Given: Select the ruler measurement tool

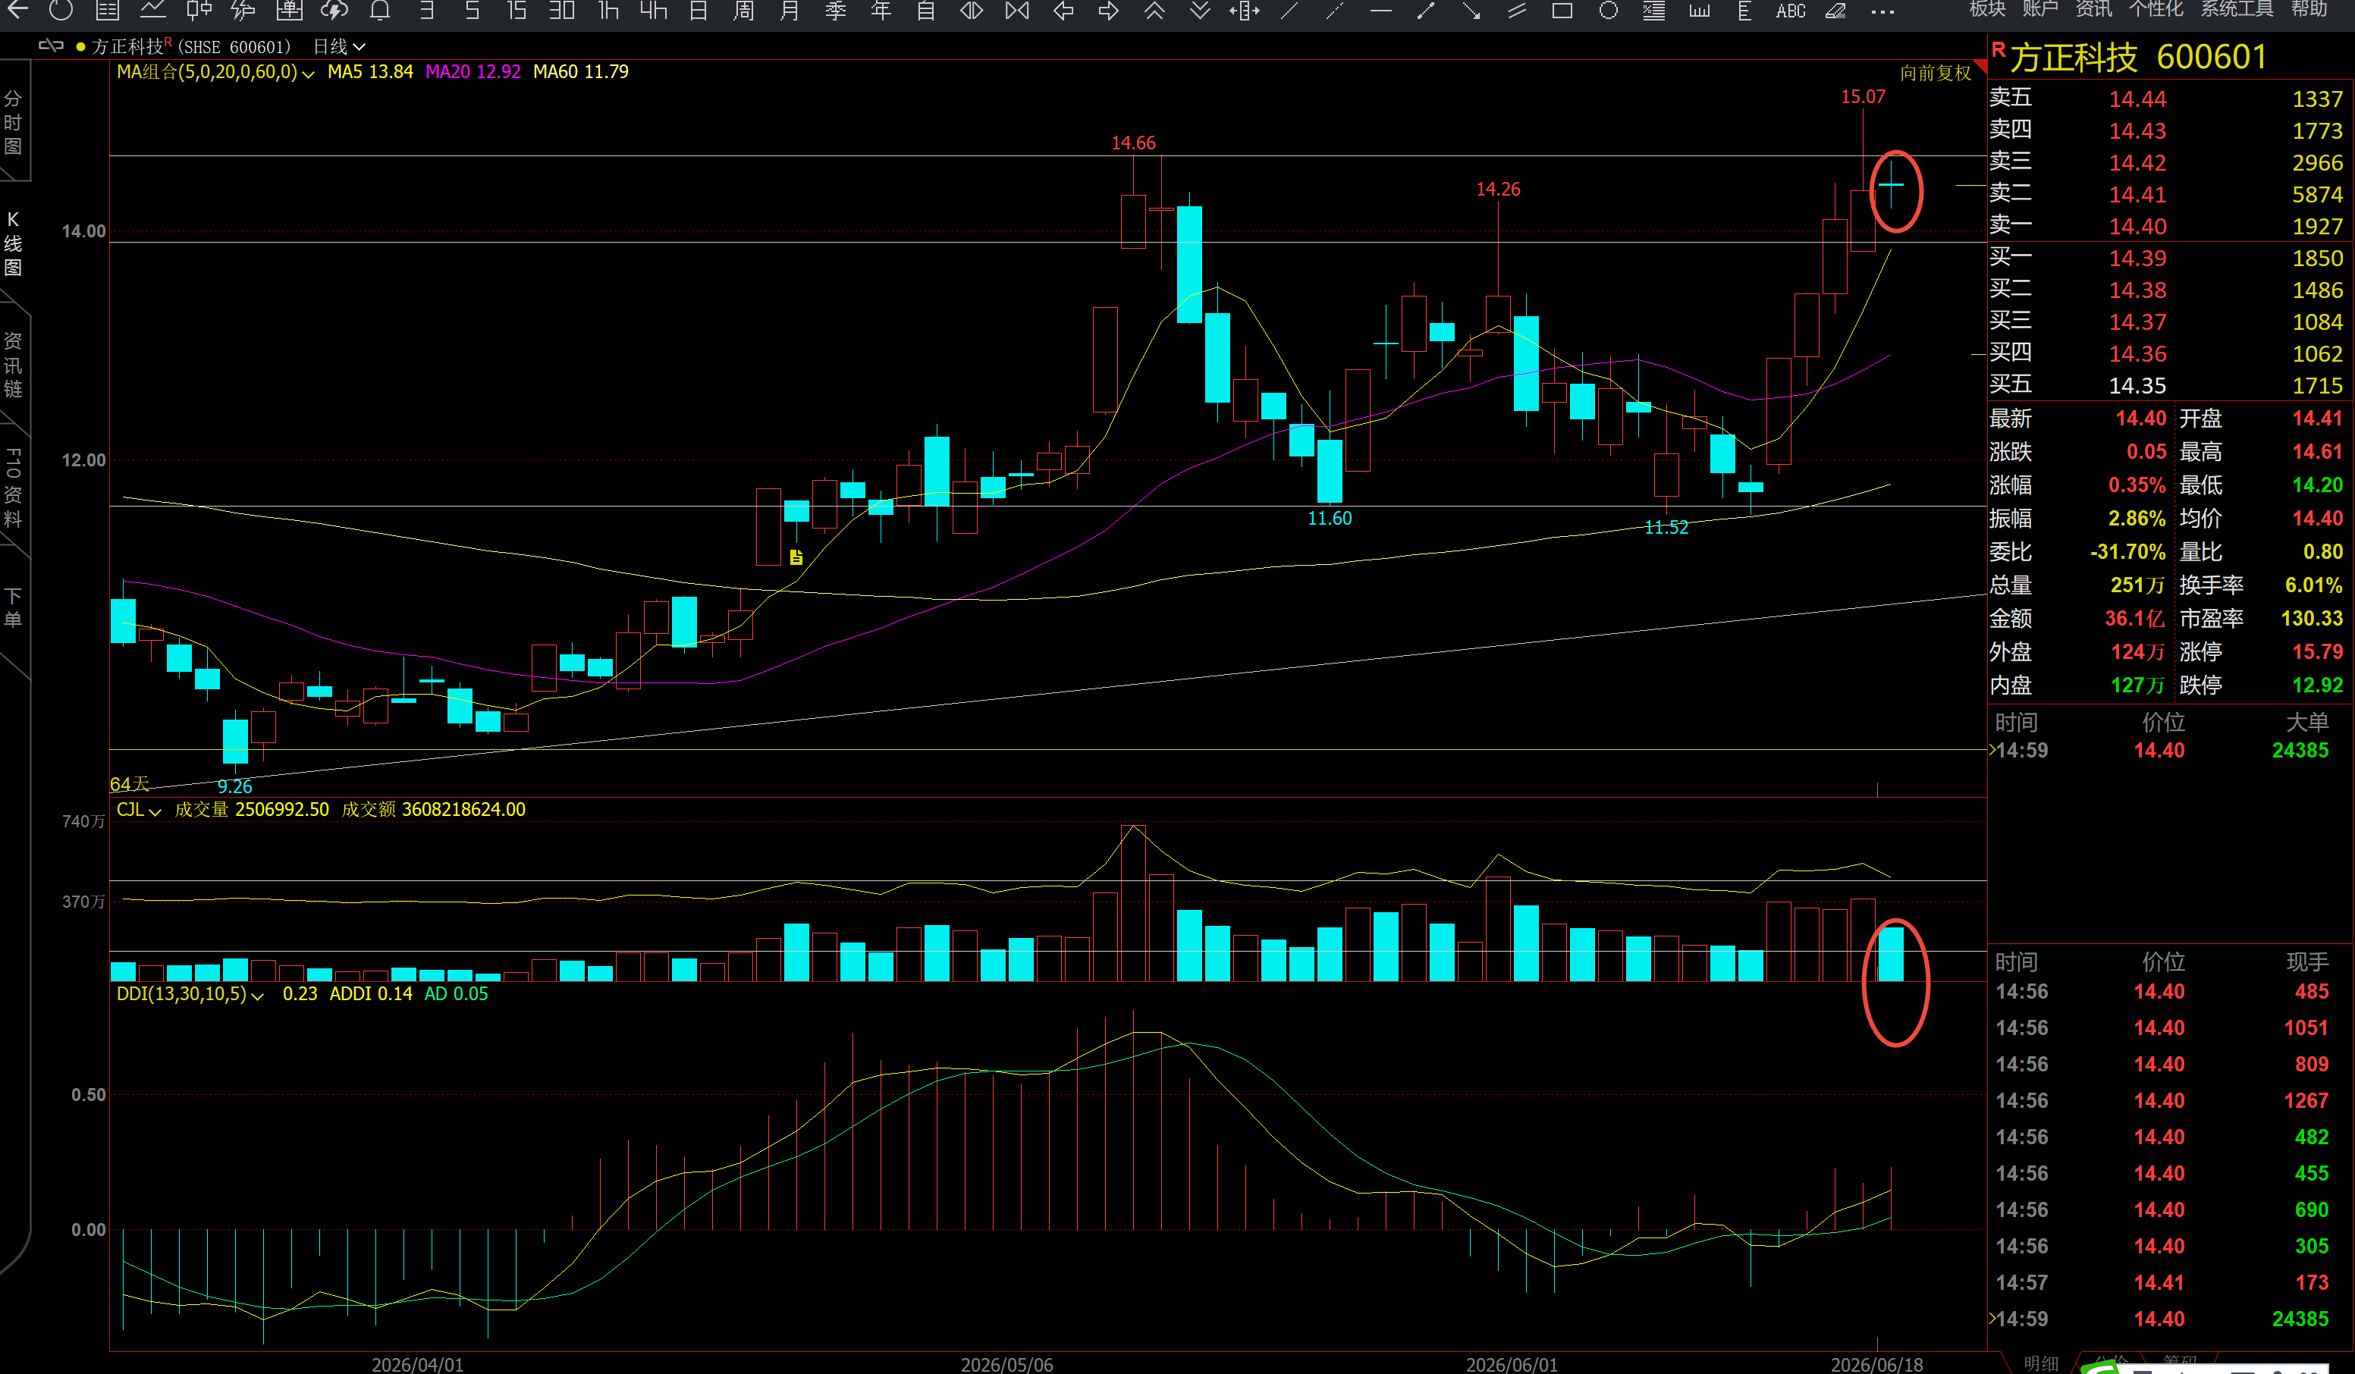Looking at the screenshot, I should pyautogui.click(x=1700, y=11).
